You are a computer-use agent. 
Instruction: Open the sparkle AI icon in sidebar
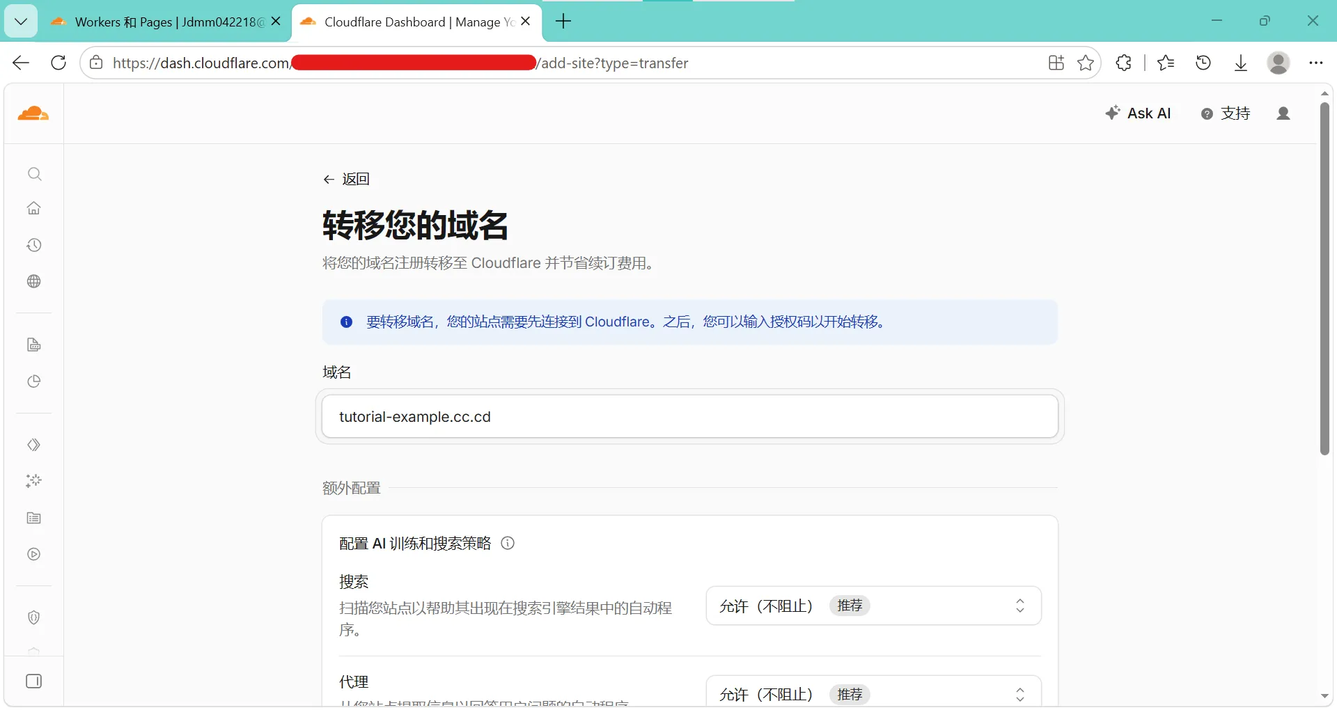point(34,481)
